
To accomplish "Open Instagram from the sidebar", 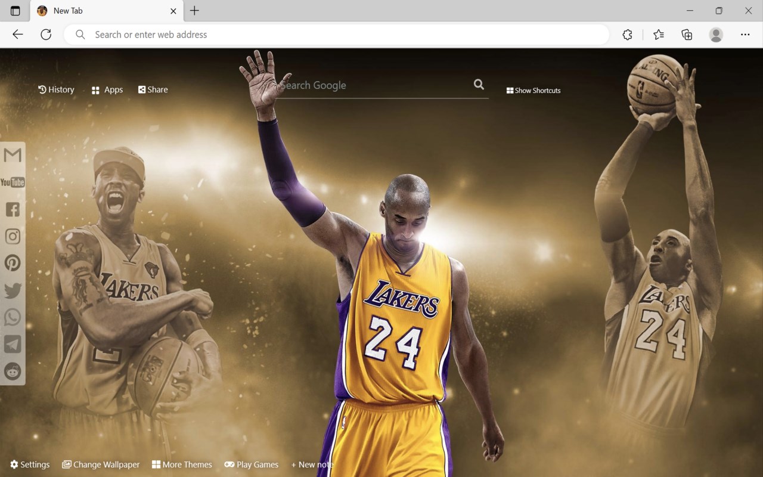I will coord(13,236).
